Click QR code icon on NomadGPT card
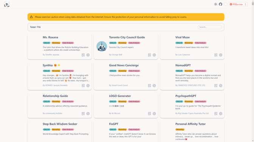Screen dimensions: 254x142 pos(216,86)
